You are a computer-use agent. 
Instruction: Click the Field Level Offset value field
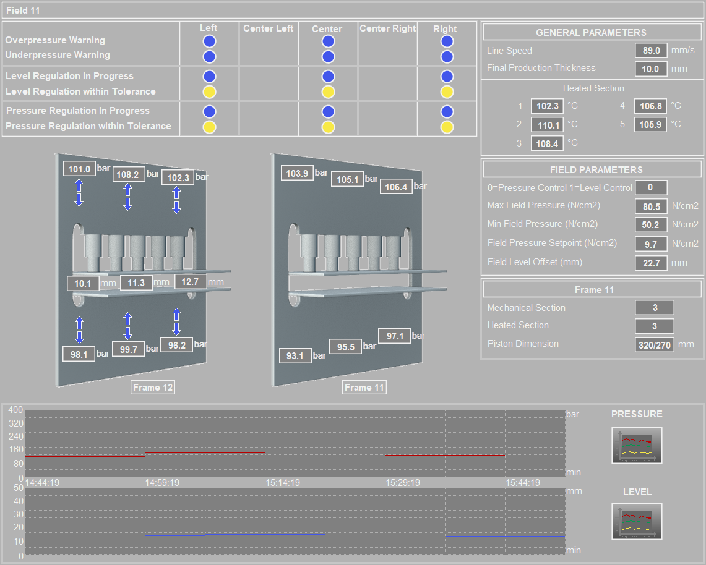coord(651,263)
